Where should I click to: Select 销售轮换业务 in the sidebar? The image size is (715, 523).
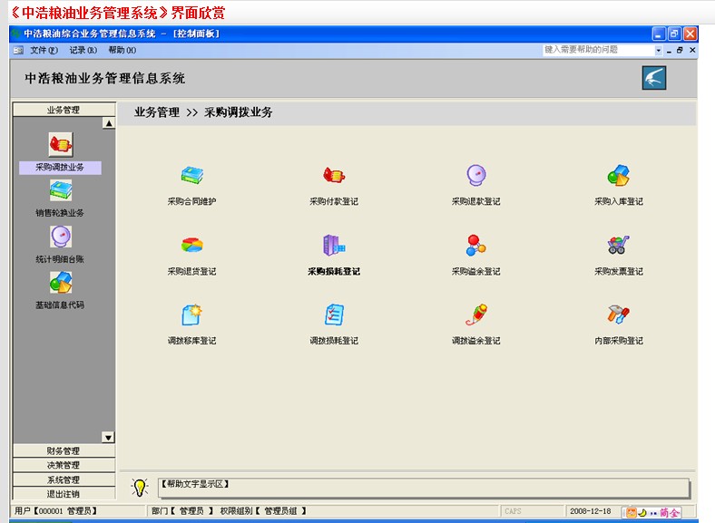click(60, 192)
